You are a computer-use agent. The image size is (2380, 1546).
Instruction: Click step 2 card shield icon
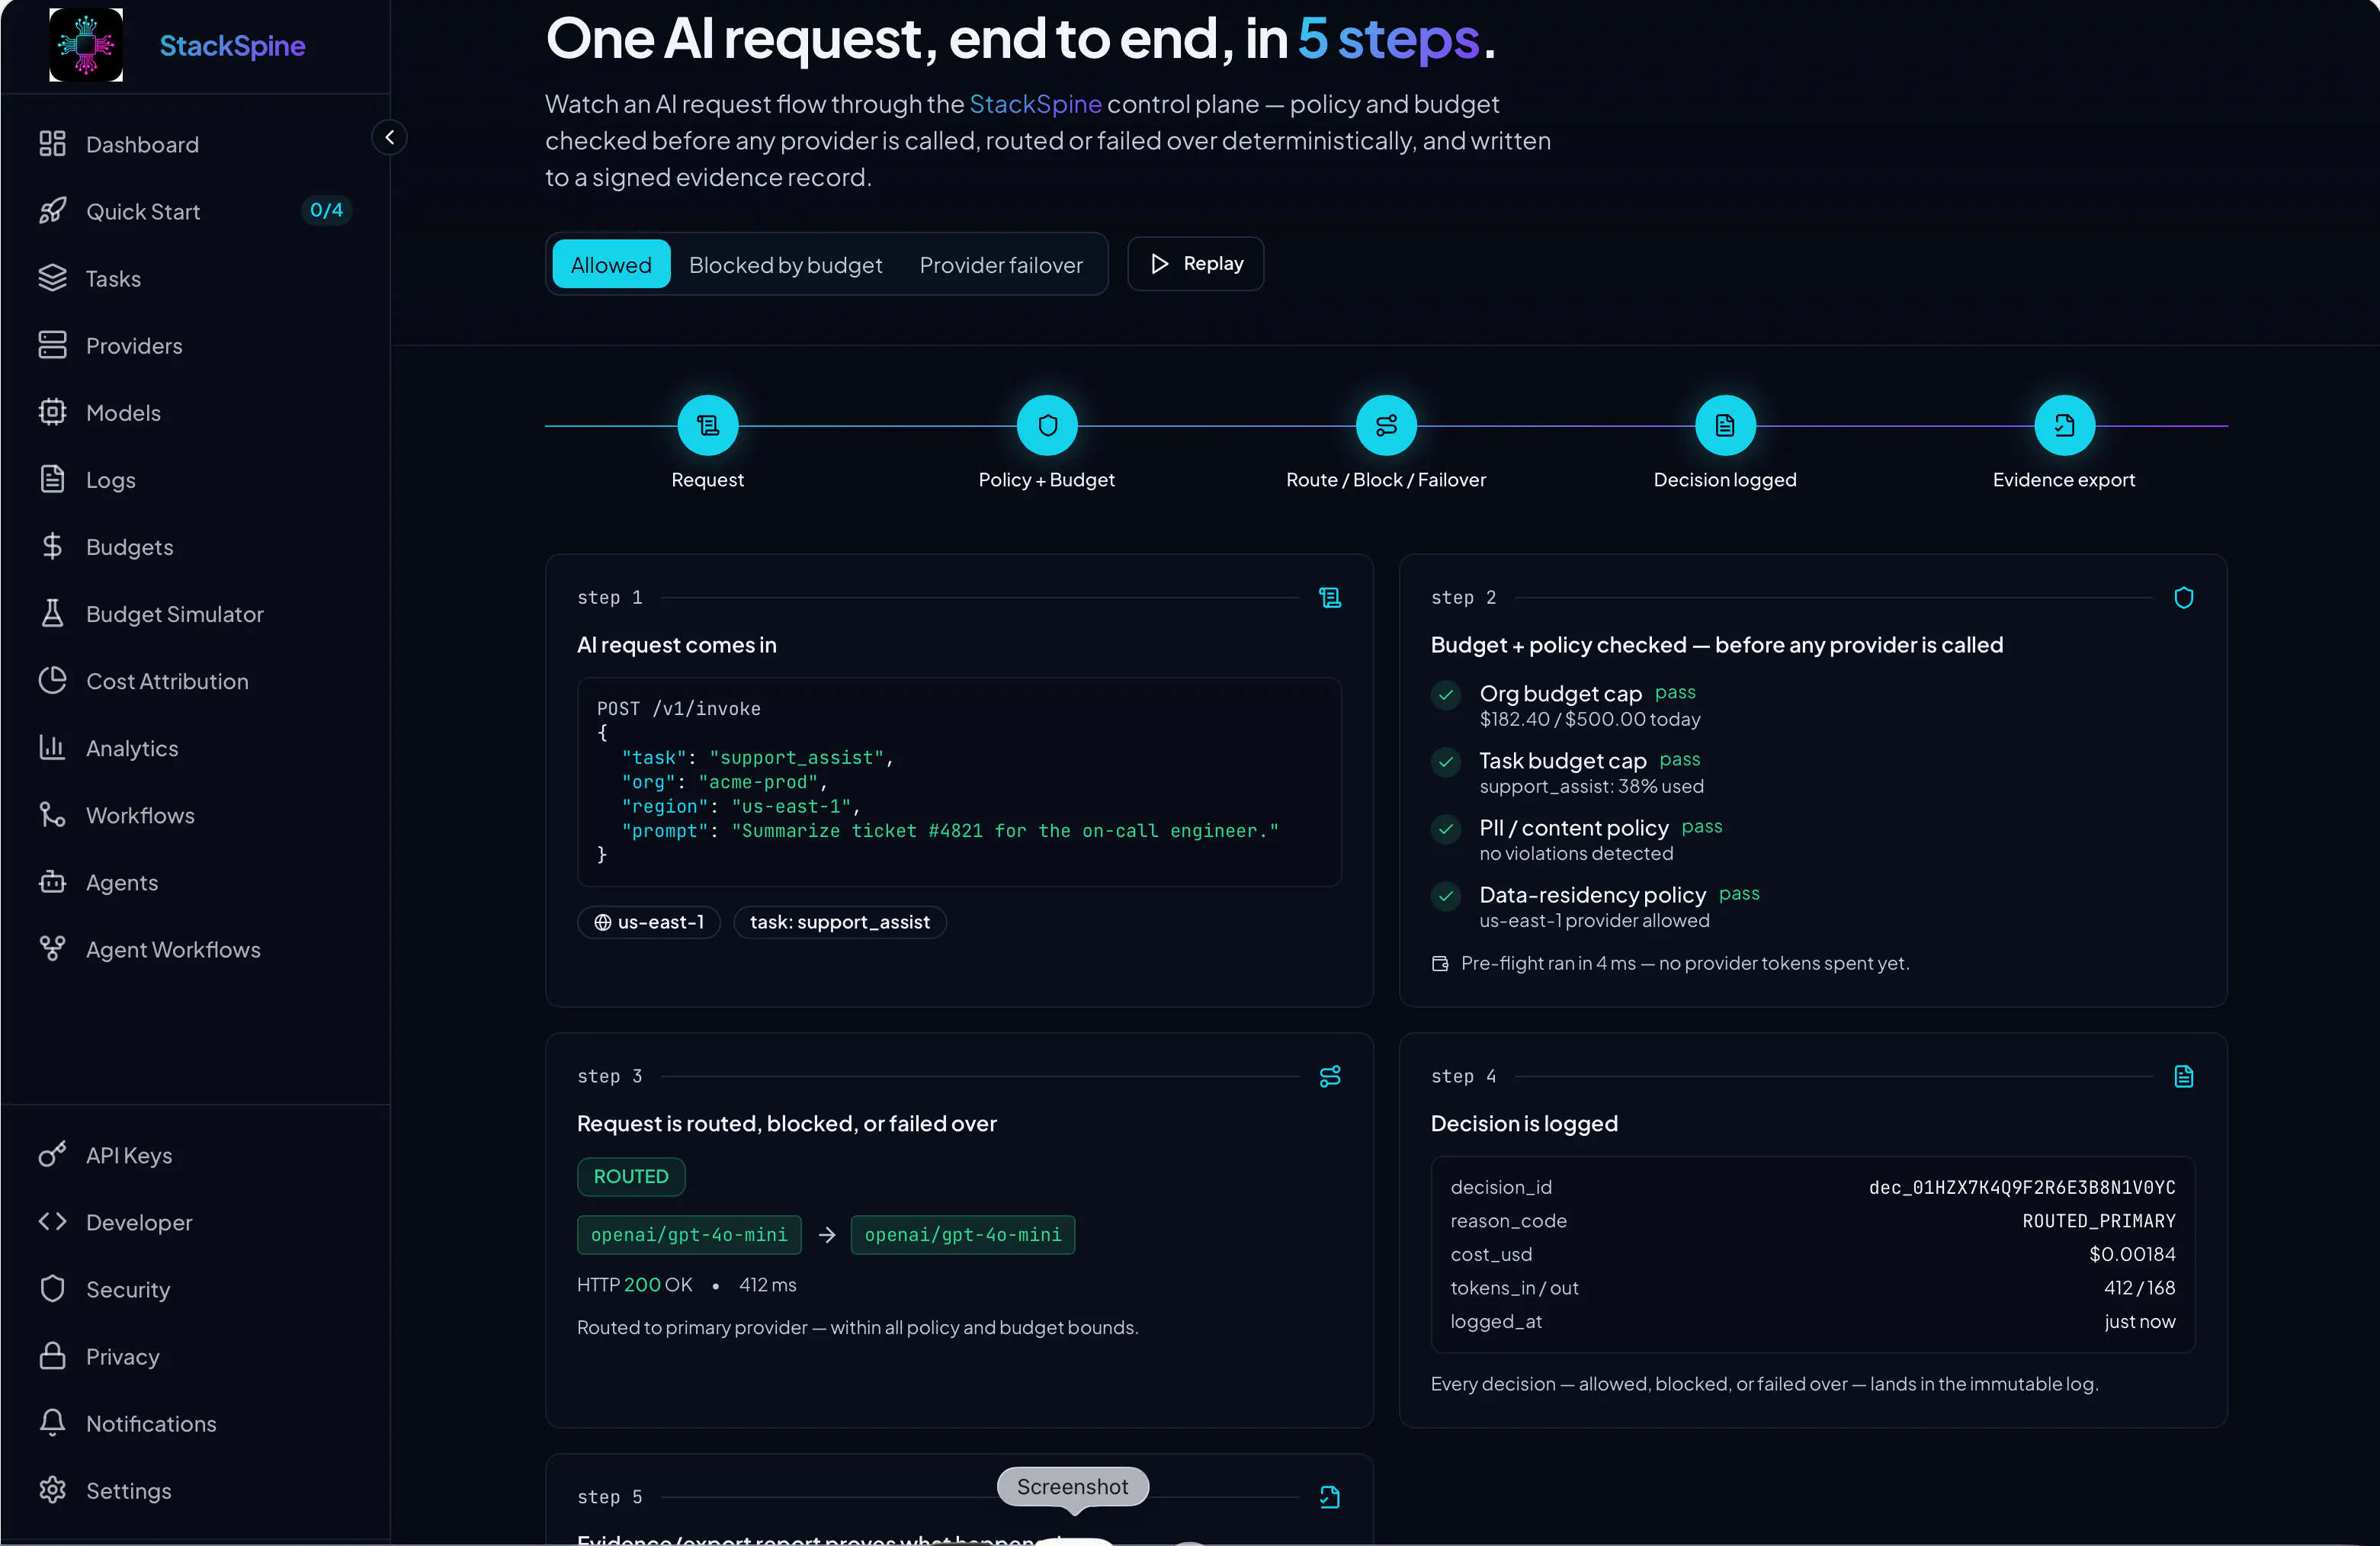2184,597
